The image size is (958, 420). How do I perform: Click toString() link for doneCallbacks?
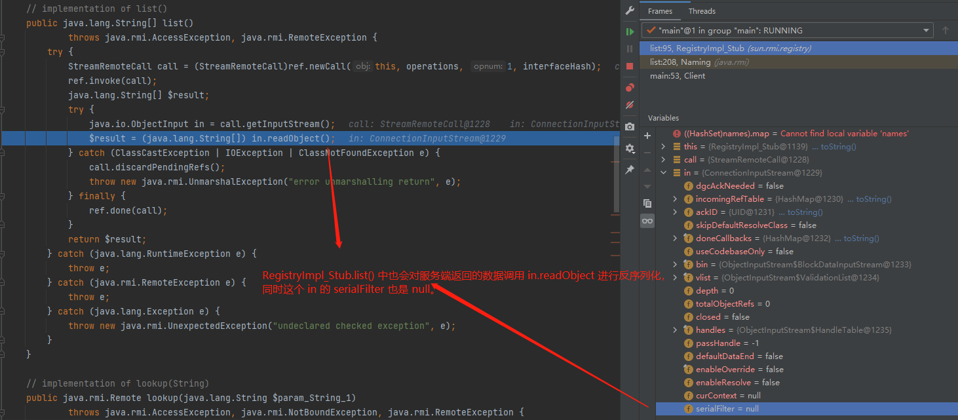tap(862, 239)
